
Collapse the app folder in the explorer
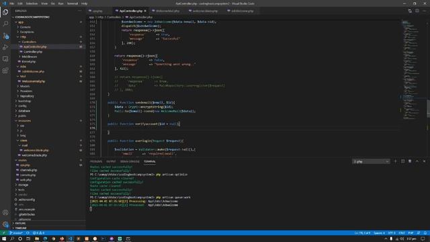pyautogui.click(x=21, y=22)
